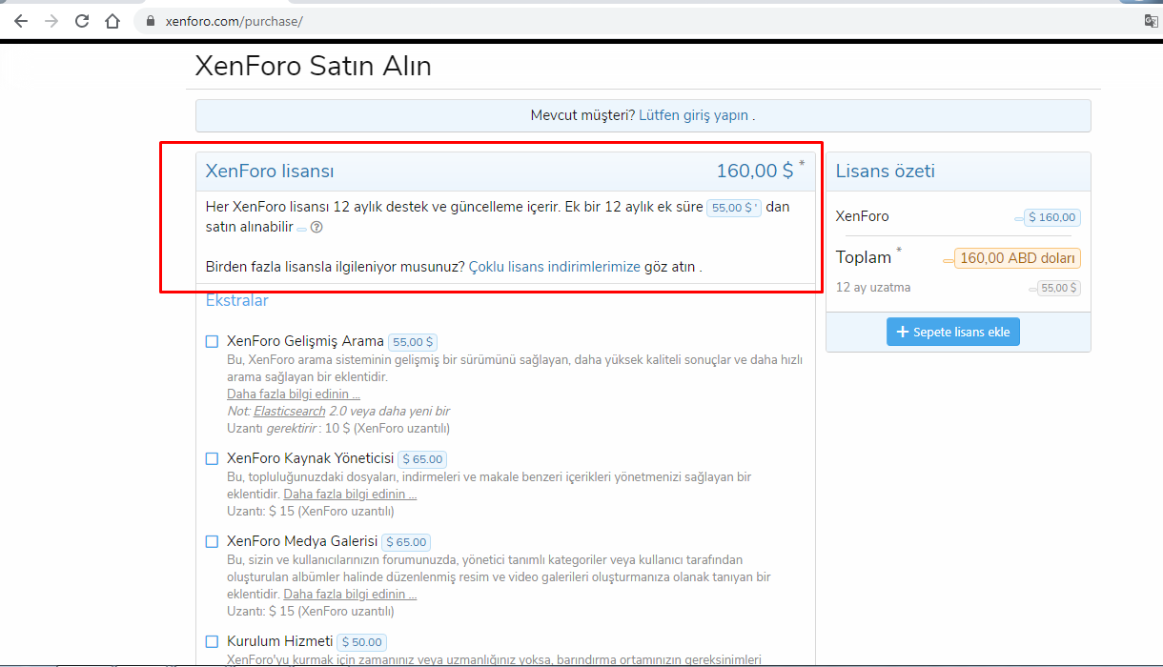Open the translate page icon
Screen dimensions: 1163x667
1152,21
